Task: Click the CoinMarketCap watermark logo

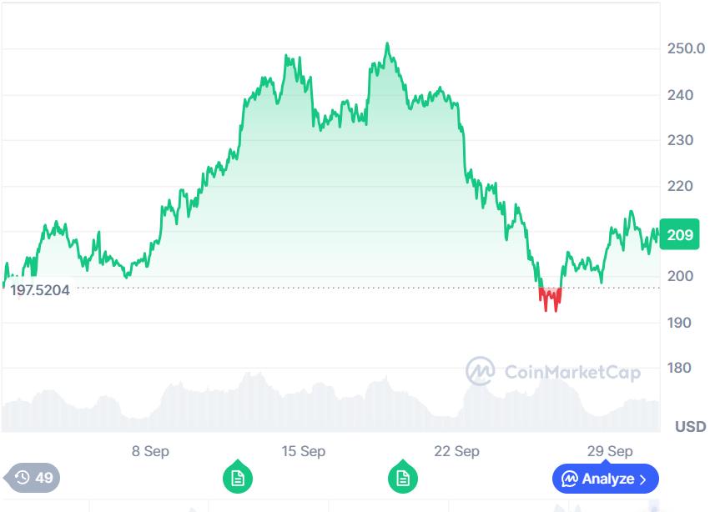Action: pyautogui.click(x=480, y=370)
